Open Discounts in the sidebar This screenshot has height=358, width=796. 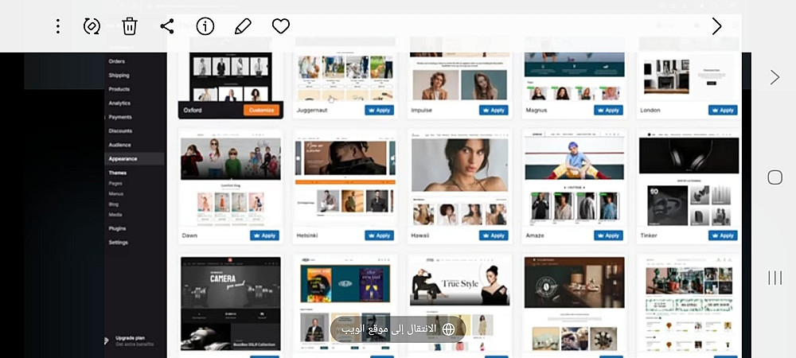tap(120, 130)
